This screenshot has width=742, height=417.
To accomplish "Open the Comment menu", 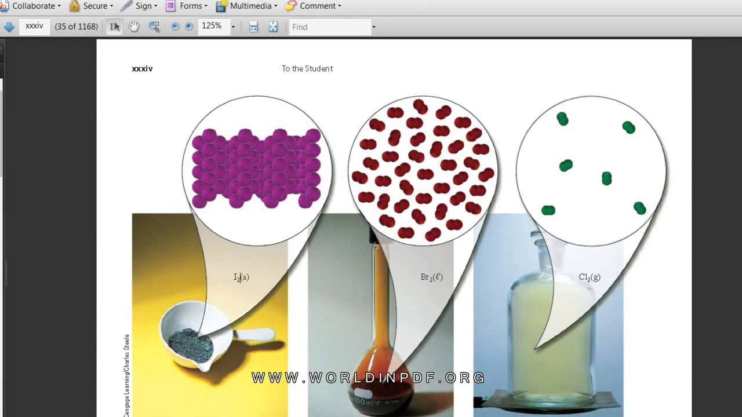I will (x=313, y=6).
